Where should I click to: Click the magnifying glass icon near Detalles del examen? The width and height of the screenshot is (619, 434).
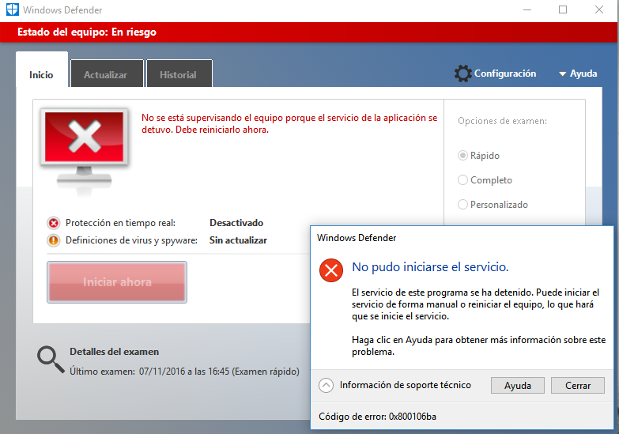(x=51, y=360)
